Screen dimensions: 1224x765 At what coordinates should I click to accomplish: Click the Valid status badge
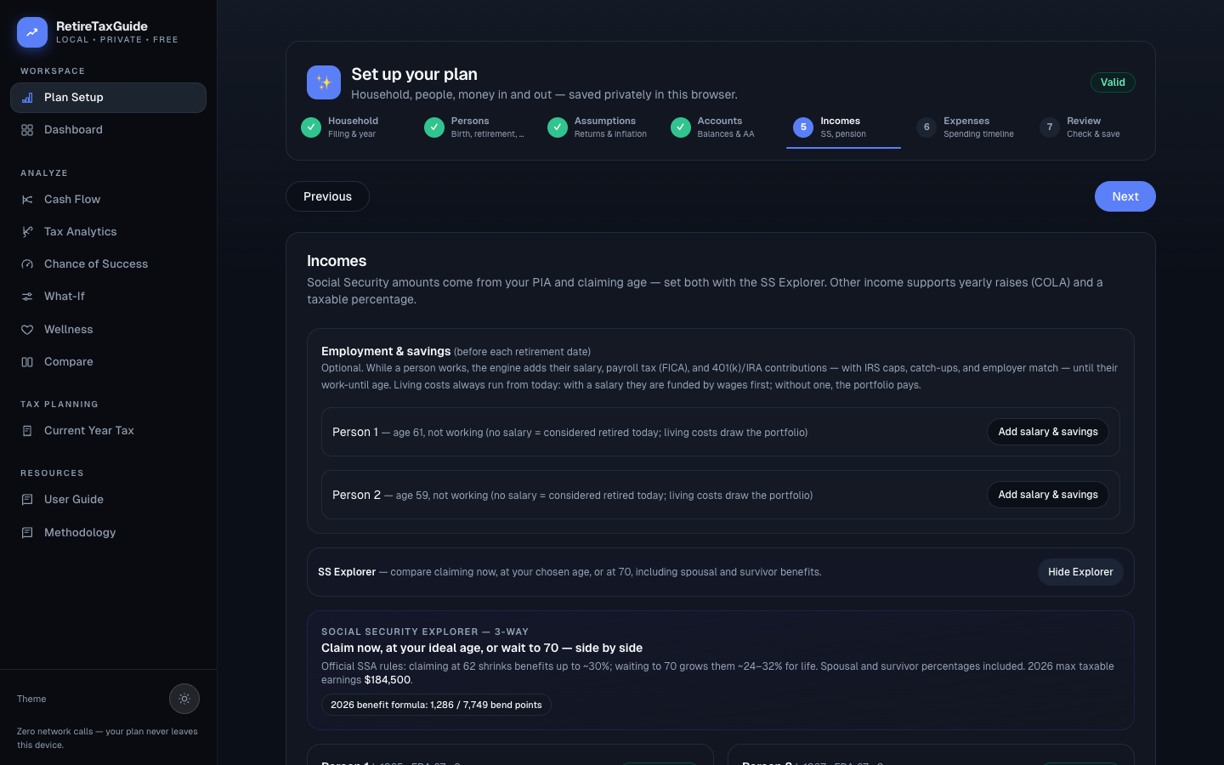pos(1113,82)
